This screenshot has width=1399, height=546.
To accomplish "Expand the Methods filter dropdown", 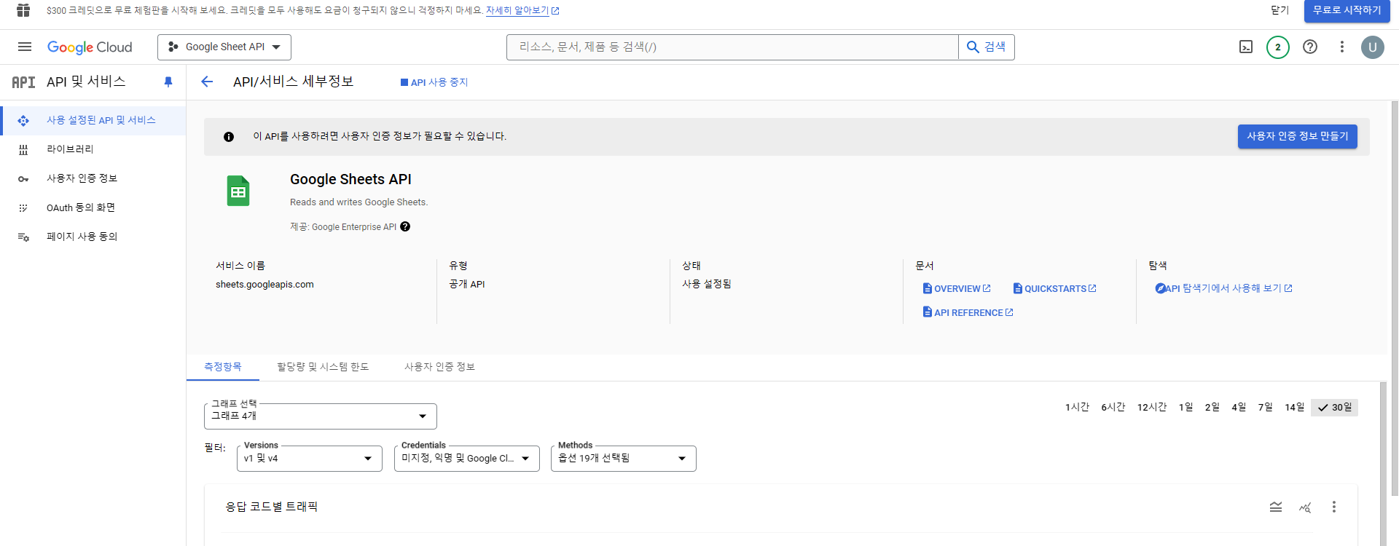I will click(x=624, y=459).
